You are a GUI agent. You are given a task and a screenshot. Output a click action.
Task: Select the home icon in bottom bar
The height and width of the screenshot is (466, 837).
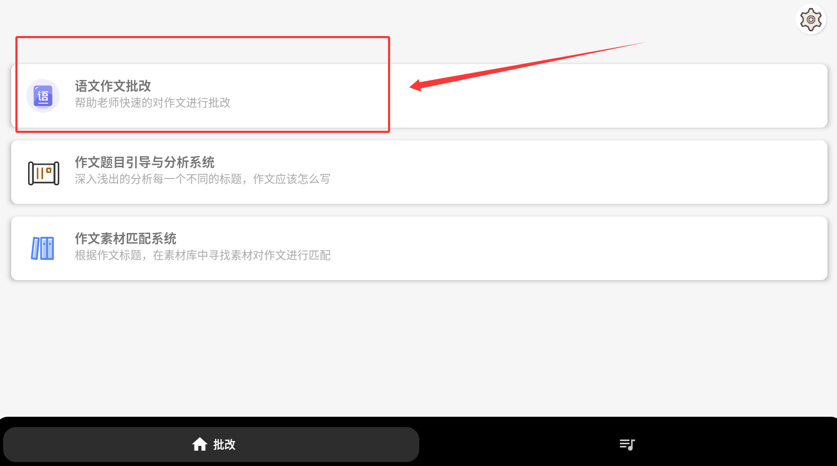(x=200, y=444)
